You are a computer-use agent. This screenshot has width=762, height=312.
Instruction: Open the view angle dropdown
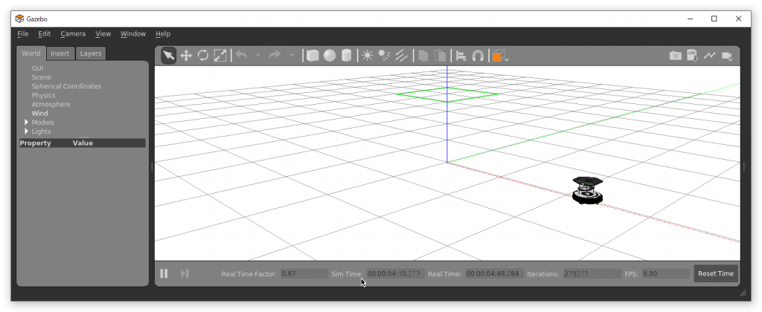pyautogui.click(x=501, y=56)
